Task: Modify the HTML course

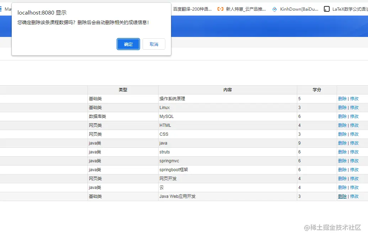Action: point(354,125)
